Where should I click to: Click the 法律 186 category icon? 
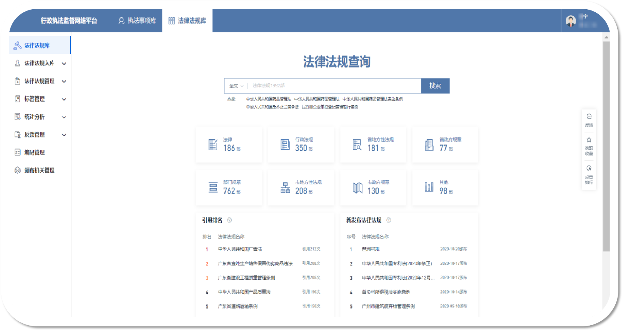tap(213, 145)
